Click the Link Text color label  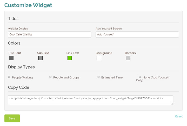click(73, 53)
